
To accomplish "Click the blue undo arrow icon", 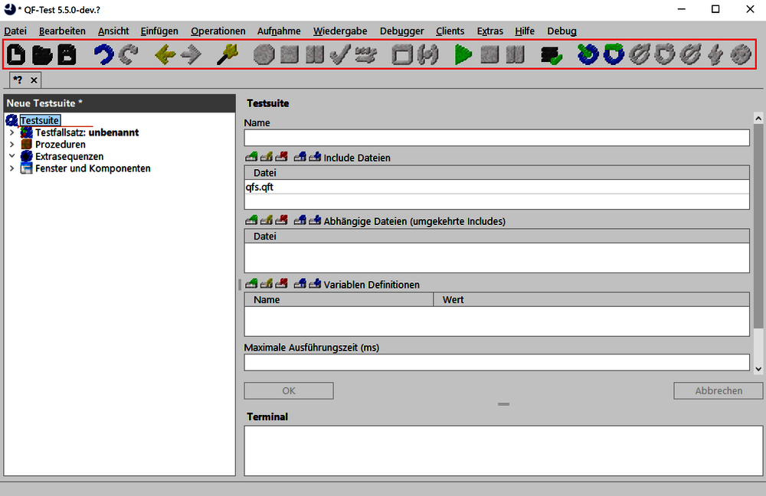I will (103, 54).
